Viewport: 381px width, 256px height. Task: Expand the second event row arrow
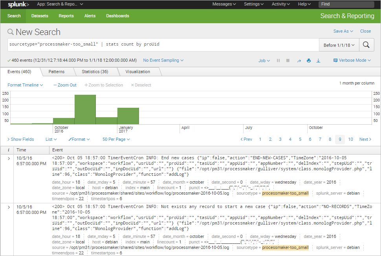pyautogui.click(x=9, y=207)
